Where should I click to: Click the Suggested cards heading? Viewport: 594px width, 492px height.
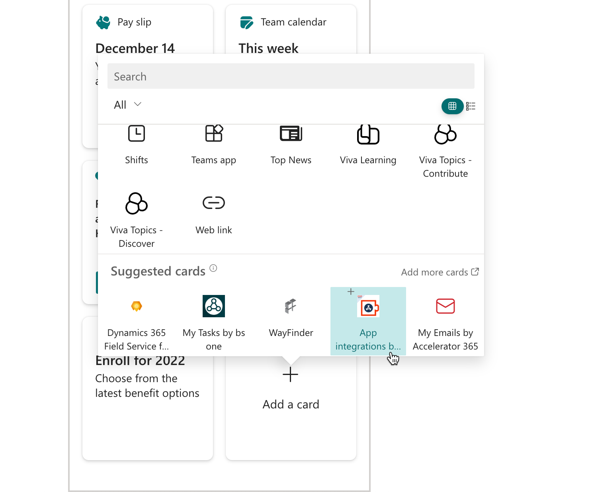click(158, 271)
